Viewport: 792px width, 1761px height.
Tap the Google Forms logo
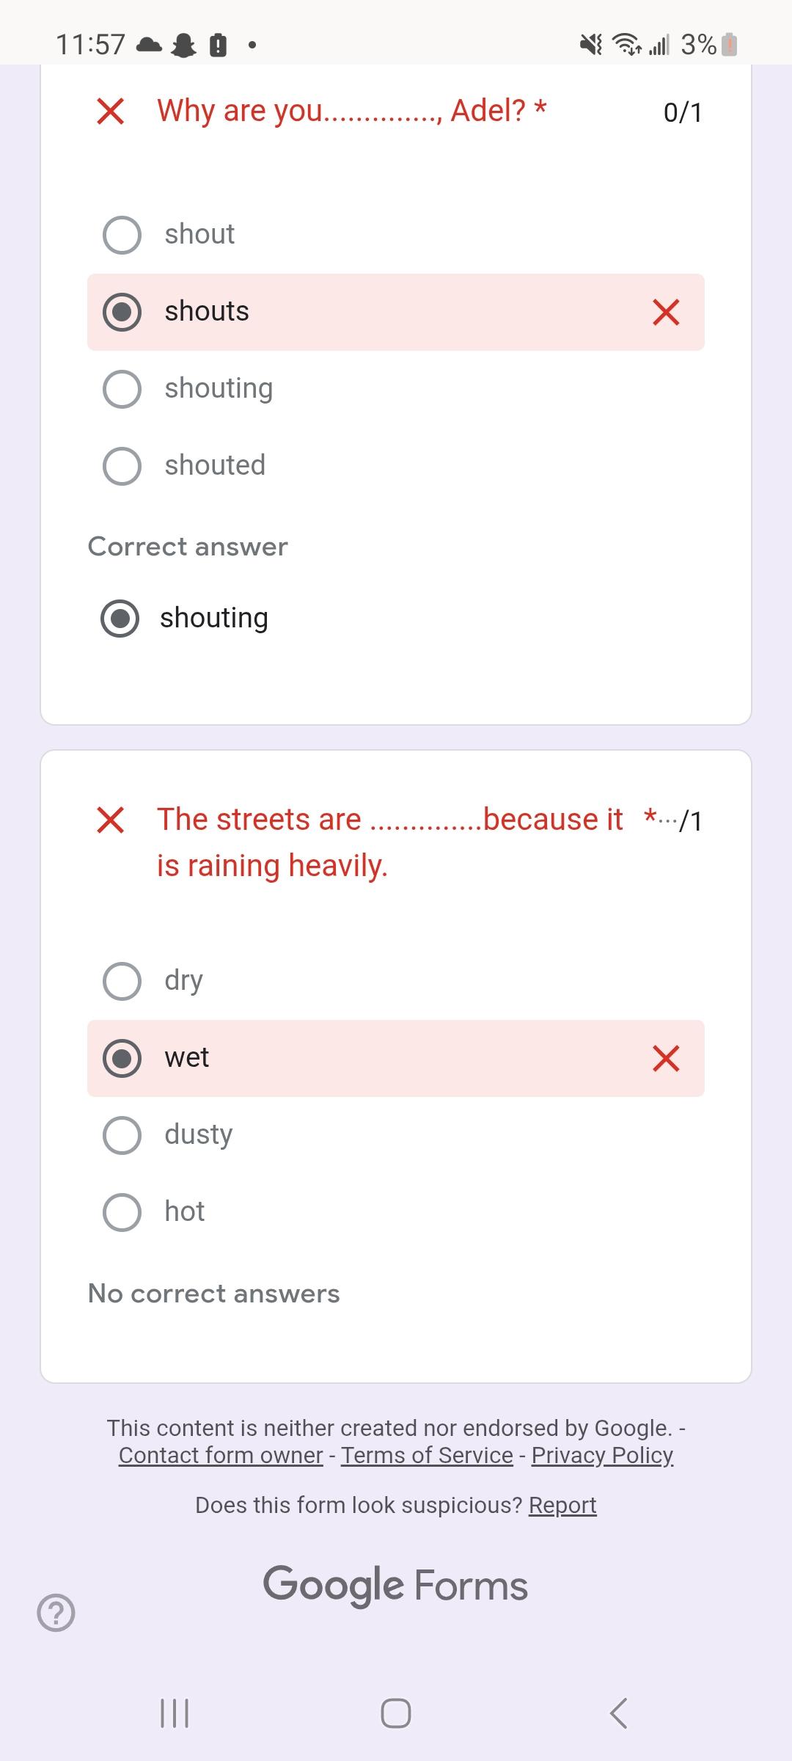[x=395, y=1585]
